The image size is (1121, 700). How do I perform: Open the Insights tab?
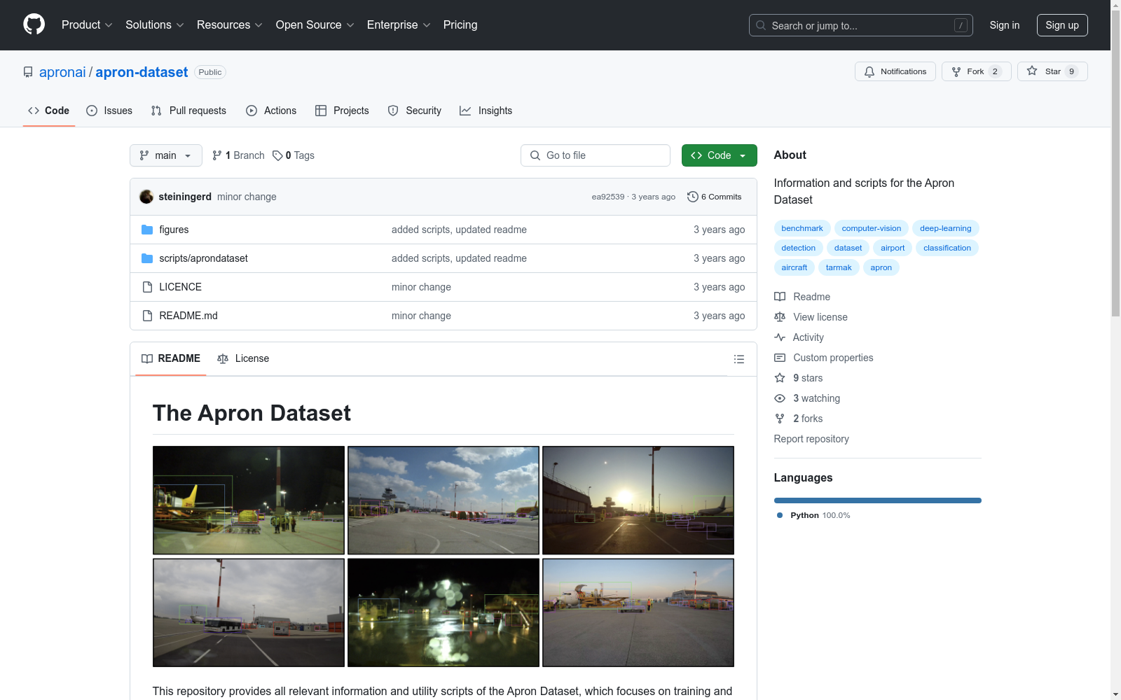[486, 111]
